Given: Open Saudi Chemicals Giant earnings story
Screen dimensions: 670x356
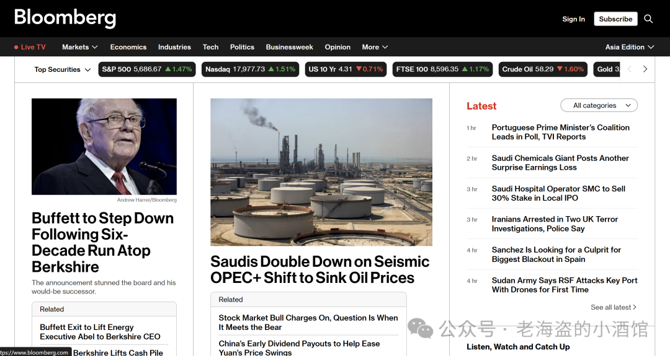Looking at the screenshot, I should click(560, 163).
